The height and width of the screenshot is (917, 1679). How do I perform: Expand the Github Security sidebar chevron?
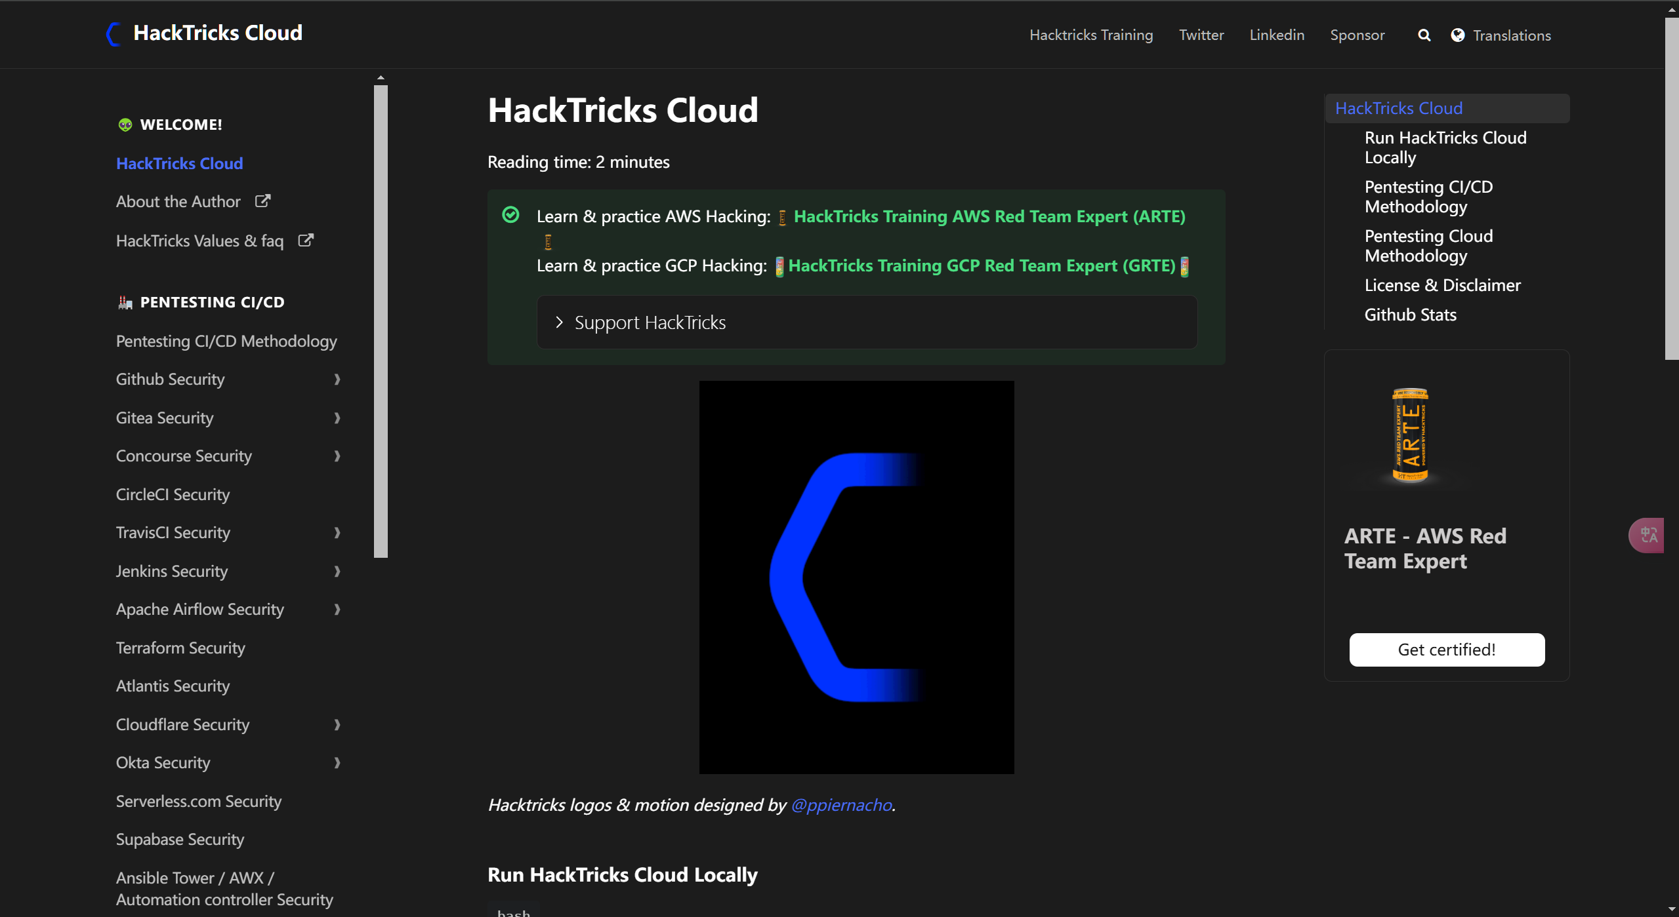(337, 380)
